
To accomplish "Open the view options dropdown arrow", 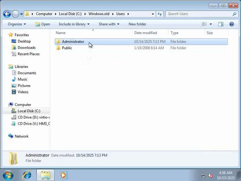I will (x=211, y=24).
